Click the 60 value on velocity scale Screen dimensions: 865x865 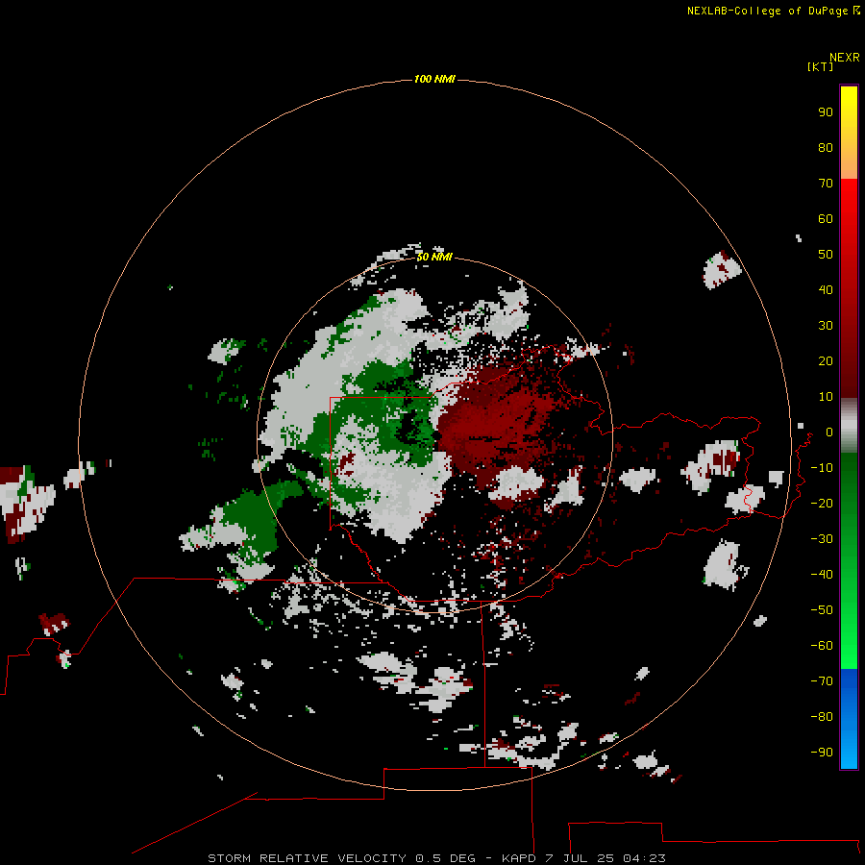click(x=826, y=218)
